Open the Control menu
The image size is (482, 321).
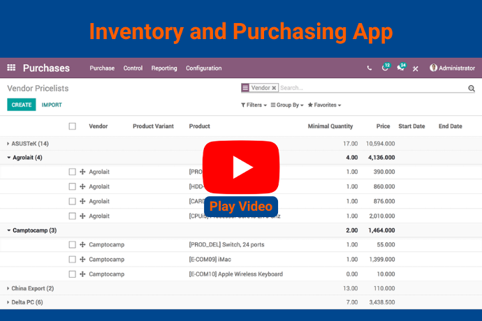coord(133,68)
